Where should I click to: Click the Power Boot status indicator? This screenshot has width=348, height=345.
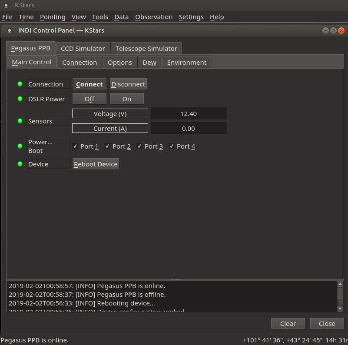click(x=20, y=146)
